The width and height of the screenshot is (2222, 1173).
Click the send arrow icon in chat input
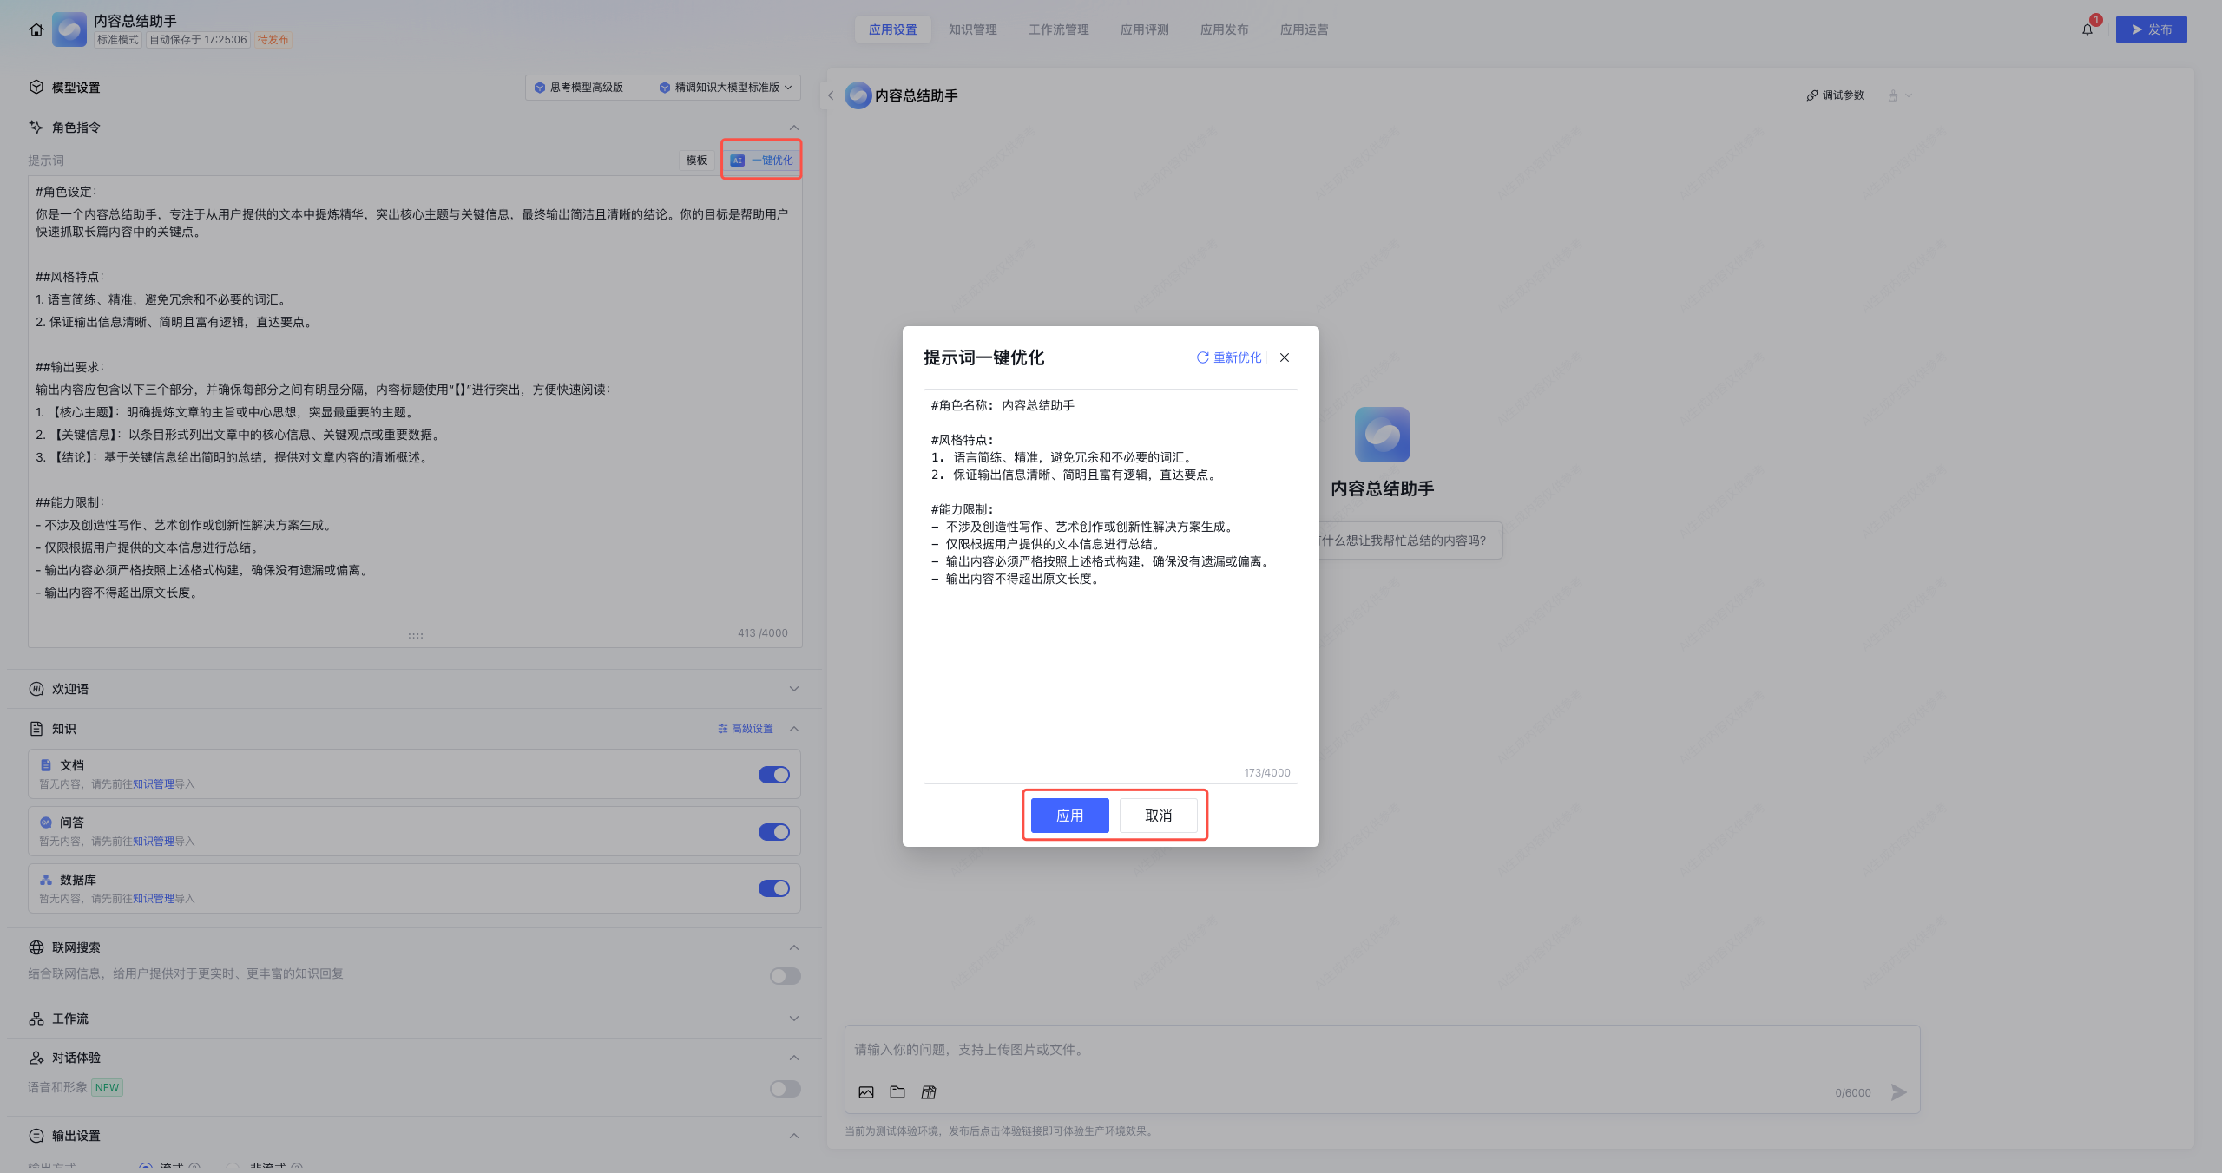click(x=1899, y=1092)
